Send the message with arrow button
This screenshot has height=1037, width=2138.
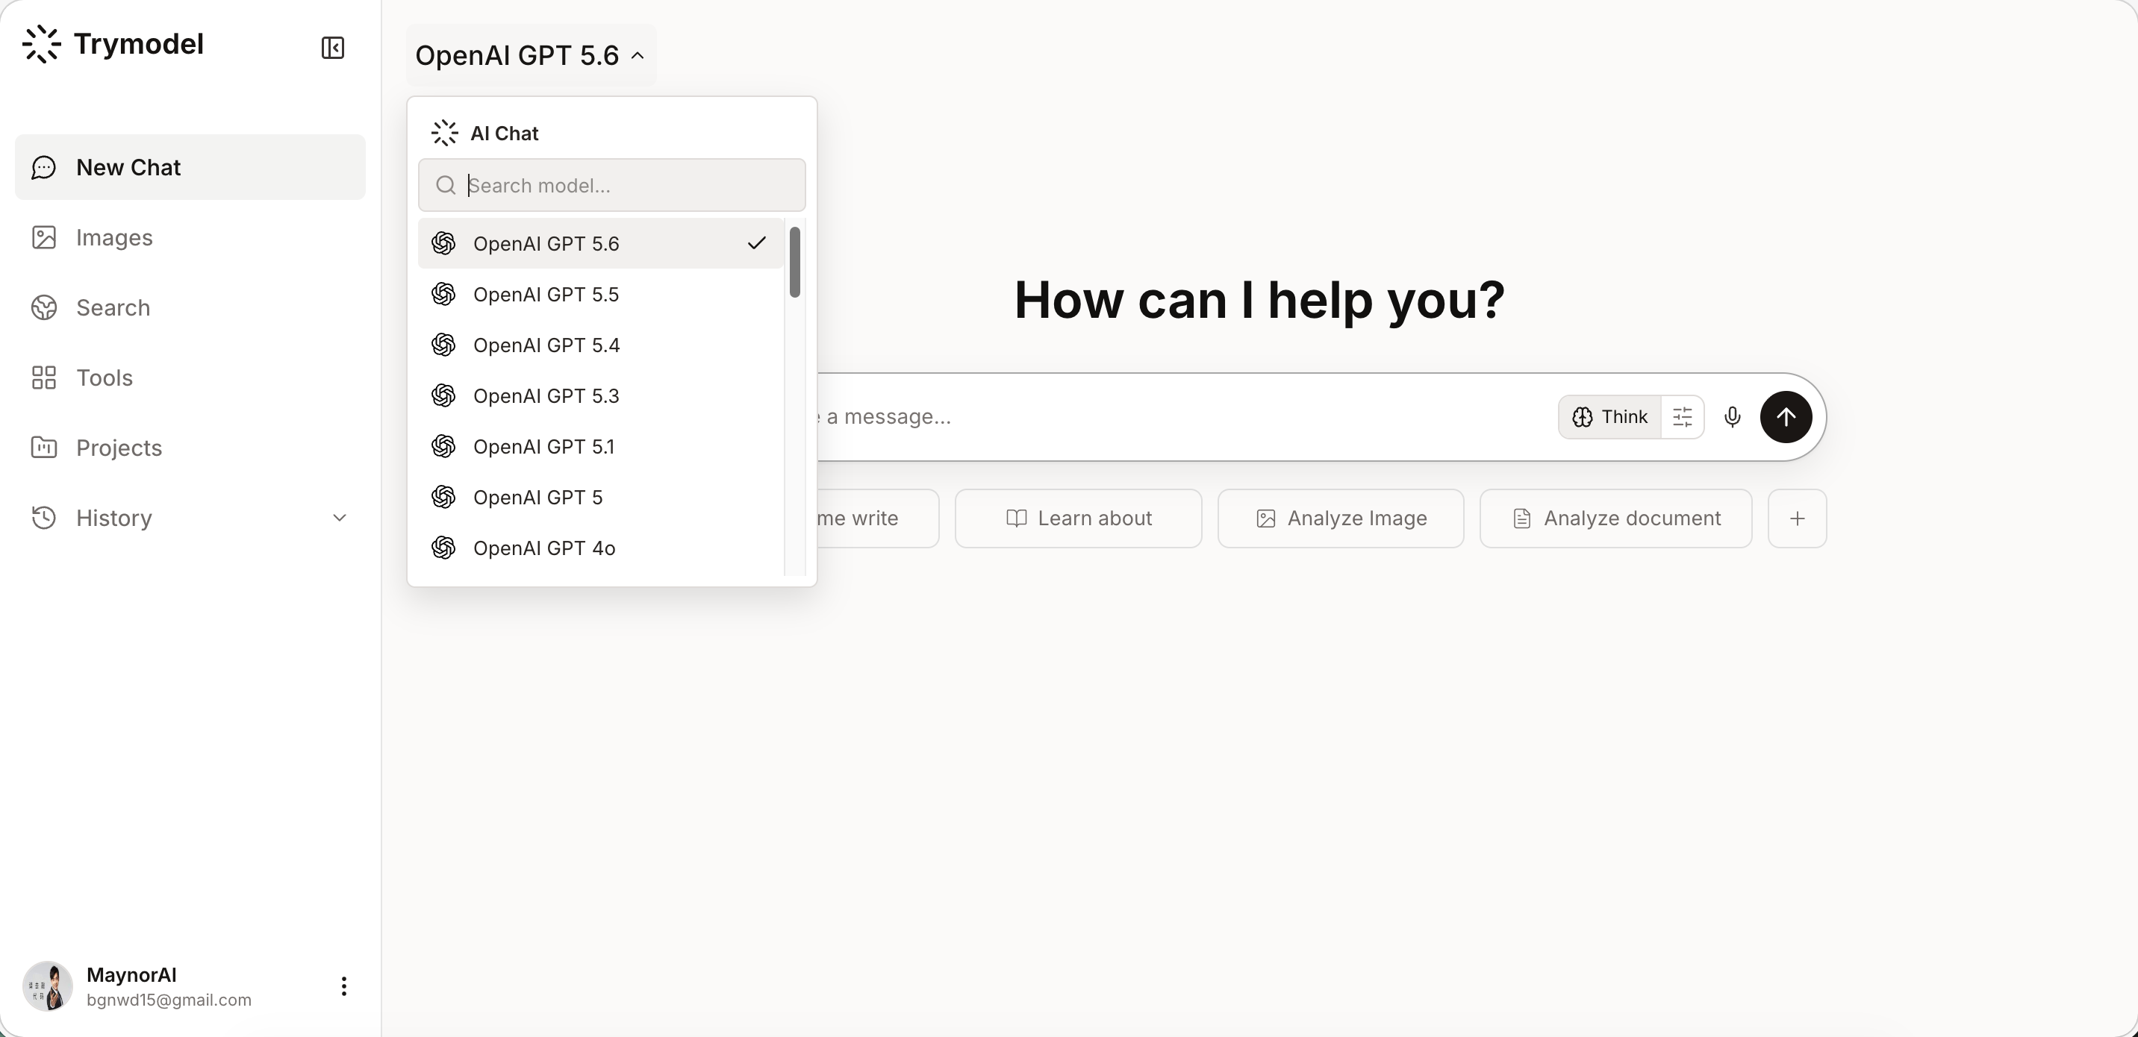pyautogui.click(x=1786, y=416)
